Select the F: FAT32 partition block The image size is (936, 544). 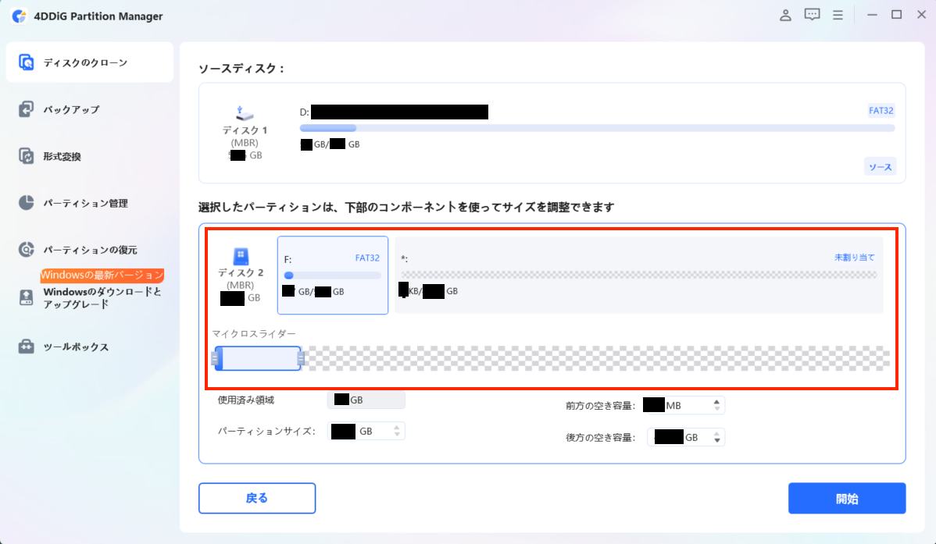333,275
